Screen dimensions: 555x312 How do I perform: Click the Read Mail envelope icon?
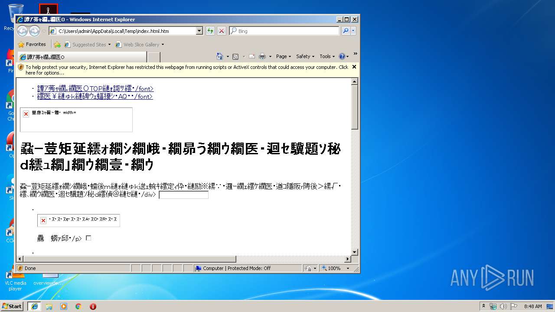point(251,56)
